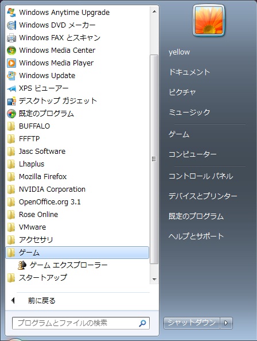The height and width of the screenshot is (341, 257).
Task: Click the シャットダウン button
Action: pyautogui.click(x=192, y=323)
